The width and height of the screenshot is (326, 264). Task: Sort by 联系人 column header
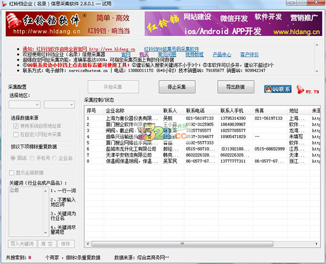click(x=172, y=110)
